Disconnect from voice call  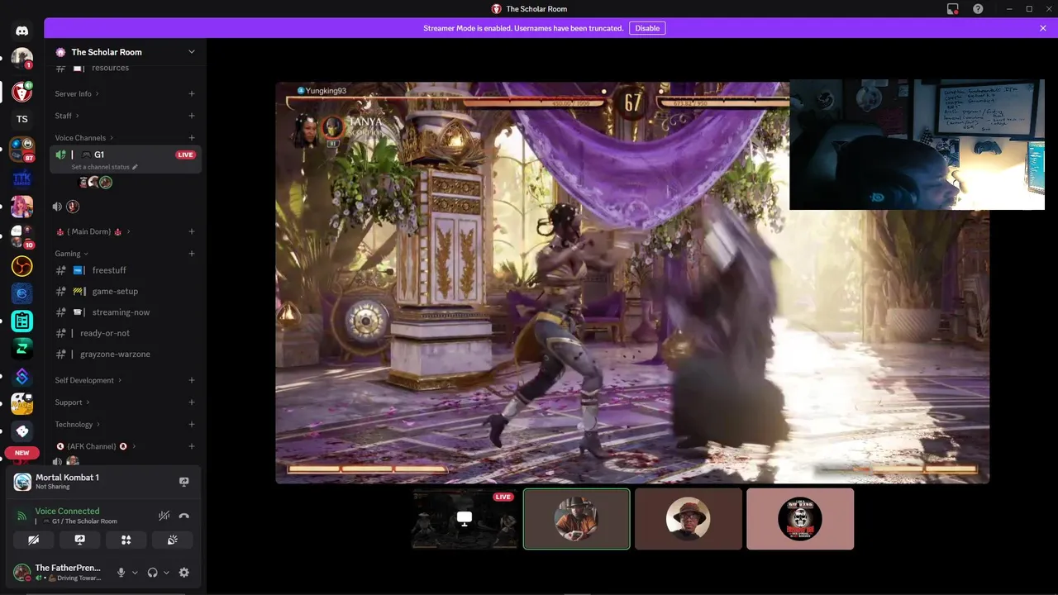click(184, 516)
